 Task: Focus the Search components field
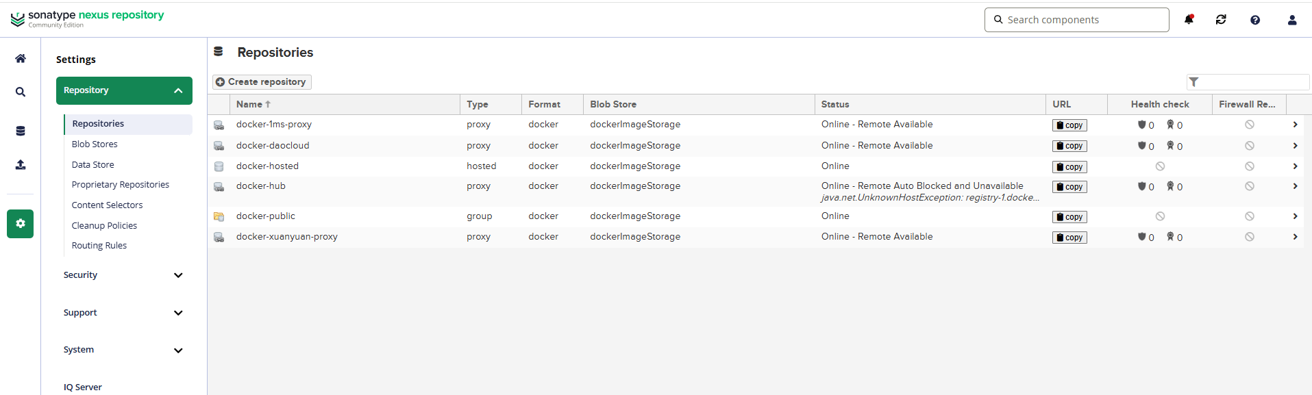click(1077, 20)
